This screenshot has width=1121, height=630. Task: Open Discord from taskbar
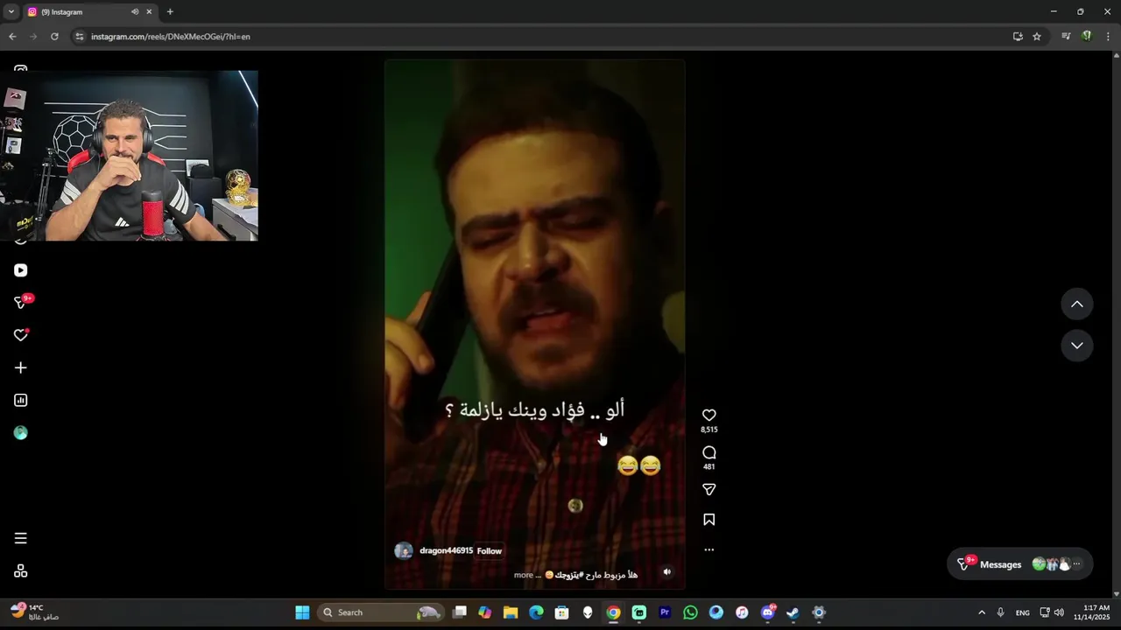[768, 612]
